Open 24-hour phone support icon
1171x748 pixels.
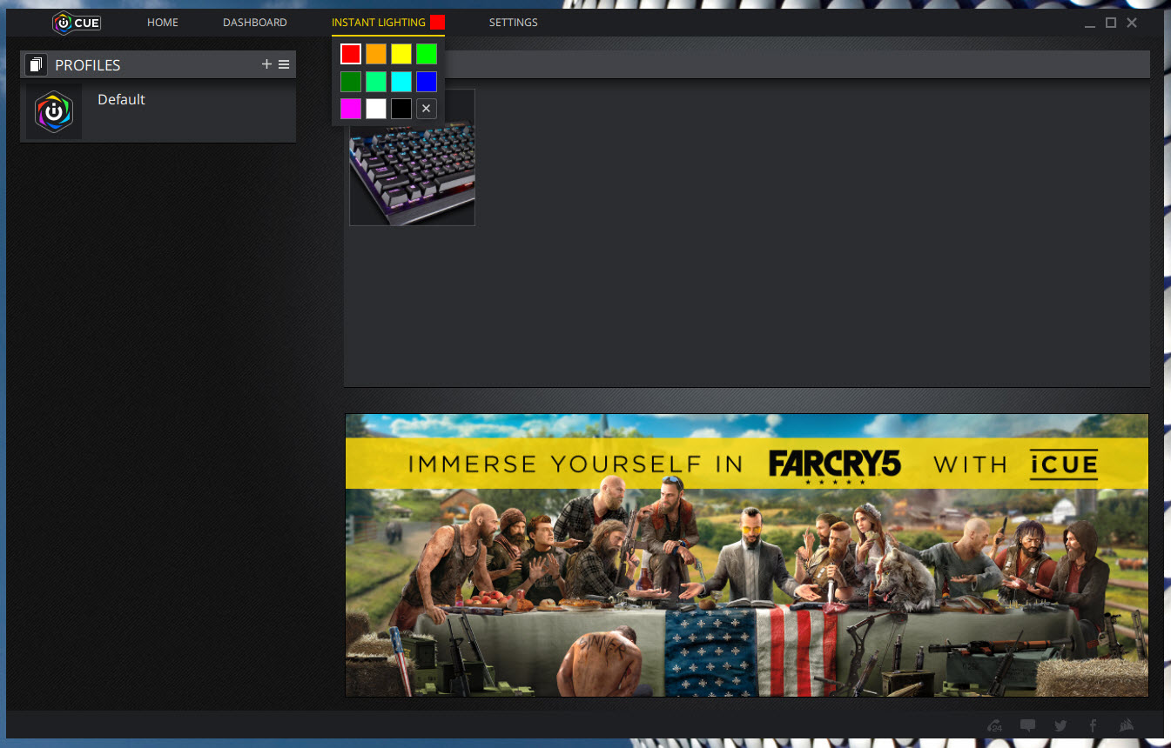pos(995,725)
